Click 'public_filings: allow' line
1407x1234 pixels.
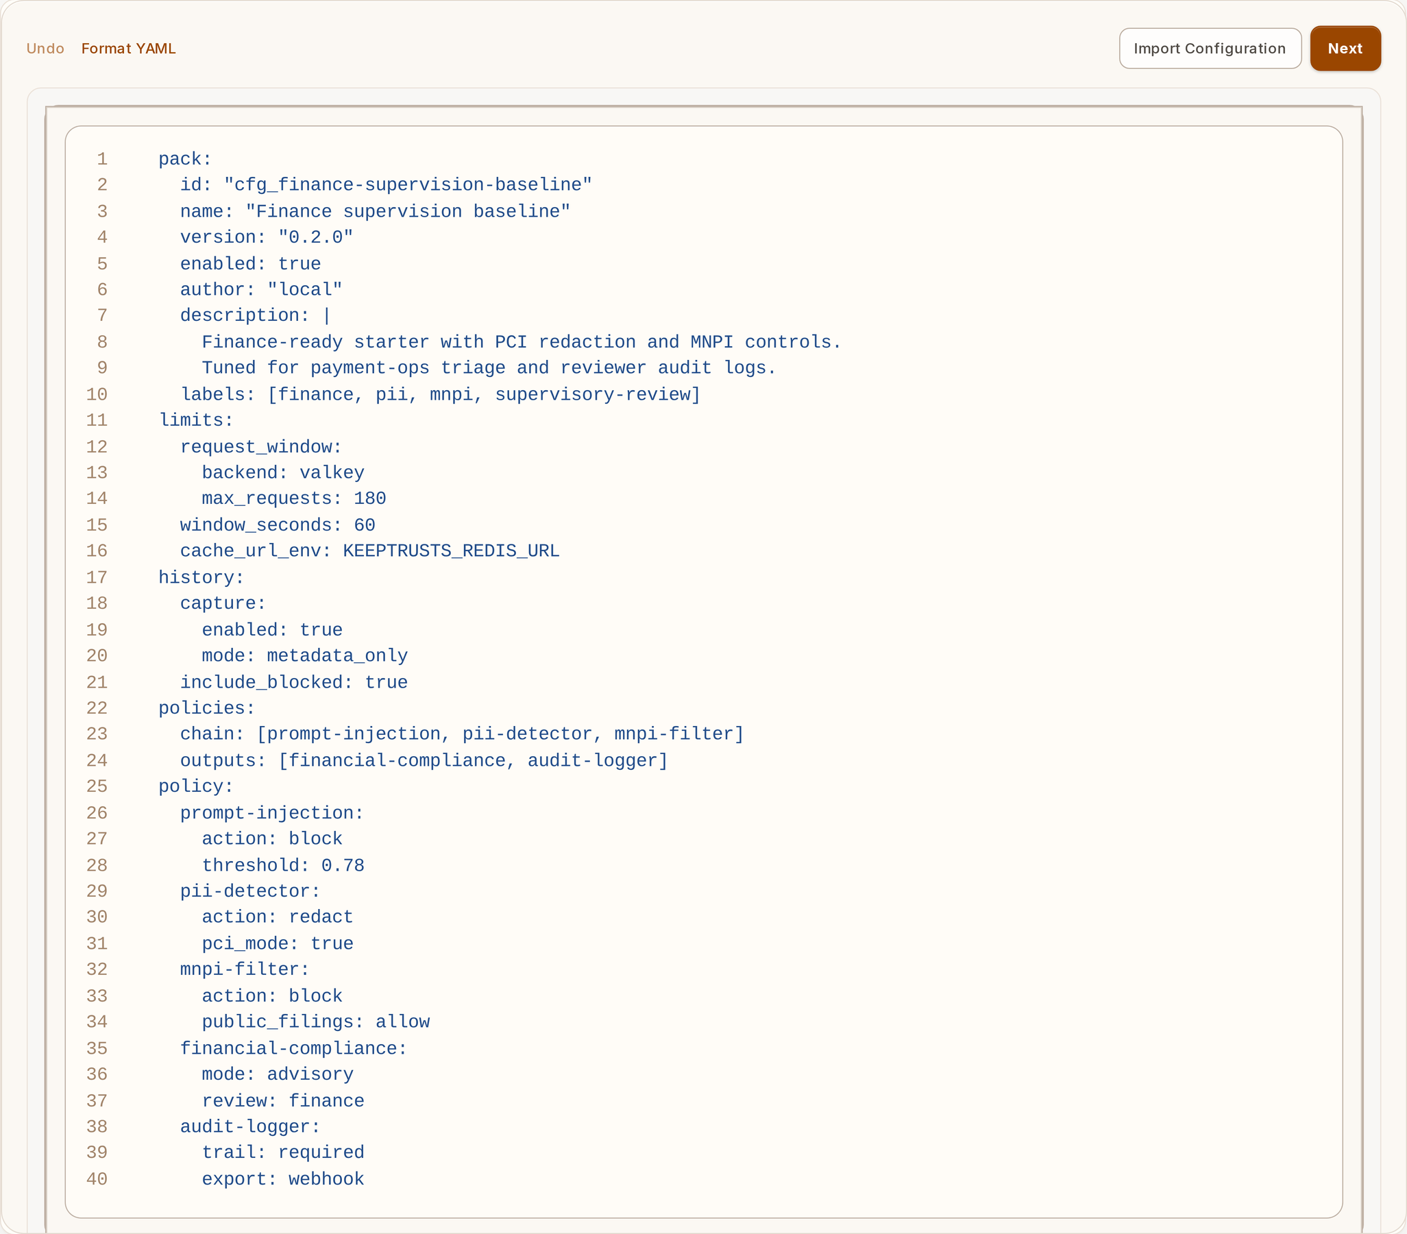tap(315, 1023)
